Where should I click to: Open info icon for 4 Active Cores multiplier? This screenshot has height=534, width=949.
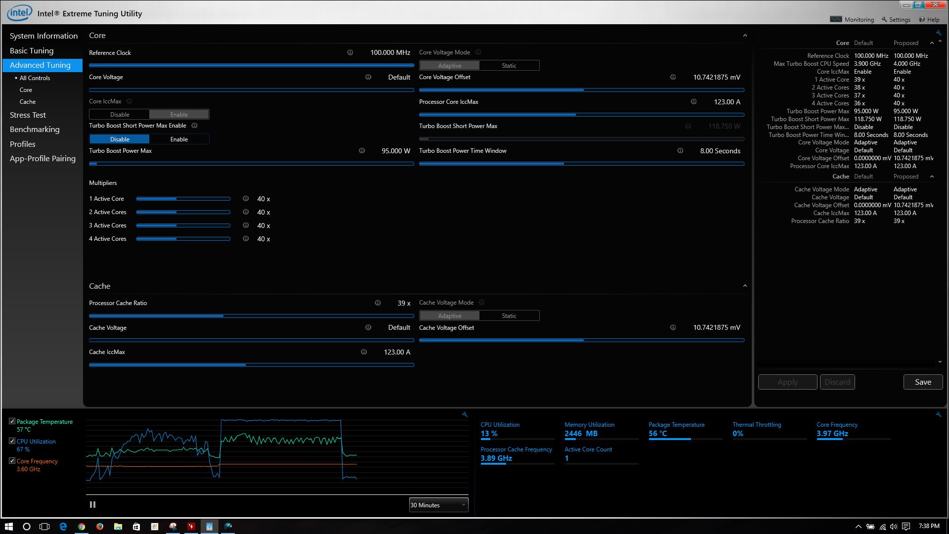pyautogui.click(x=246, y=239)
